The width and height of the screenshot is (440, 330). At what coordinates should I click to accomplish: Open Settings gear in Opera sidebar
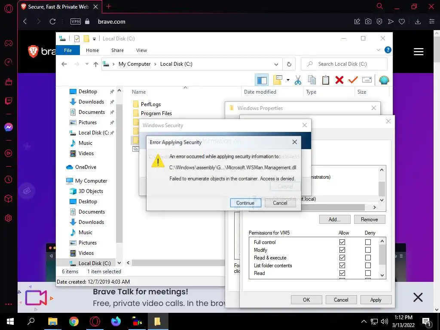click(9, 218)
